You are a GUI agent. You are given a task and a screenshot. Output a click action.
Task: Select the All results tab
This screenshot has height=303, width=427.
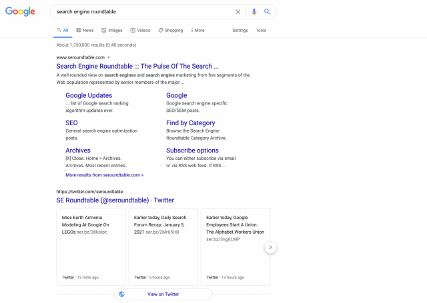click(x=63, y=30)
